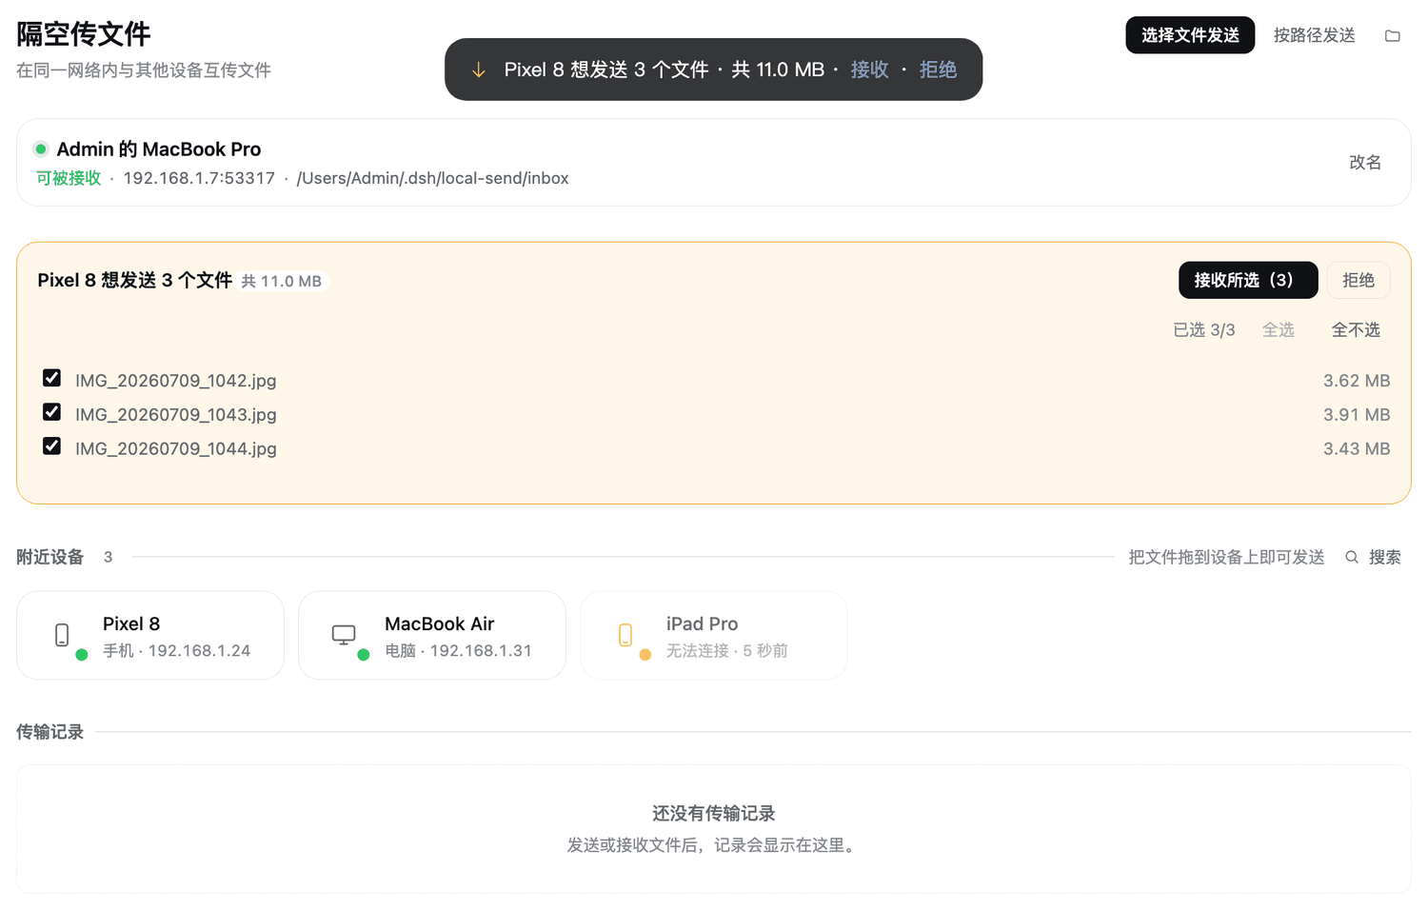1428x910 pixels.
Task: Click the green online status dot by Admin
Action: click(41, 148)
